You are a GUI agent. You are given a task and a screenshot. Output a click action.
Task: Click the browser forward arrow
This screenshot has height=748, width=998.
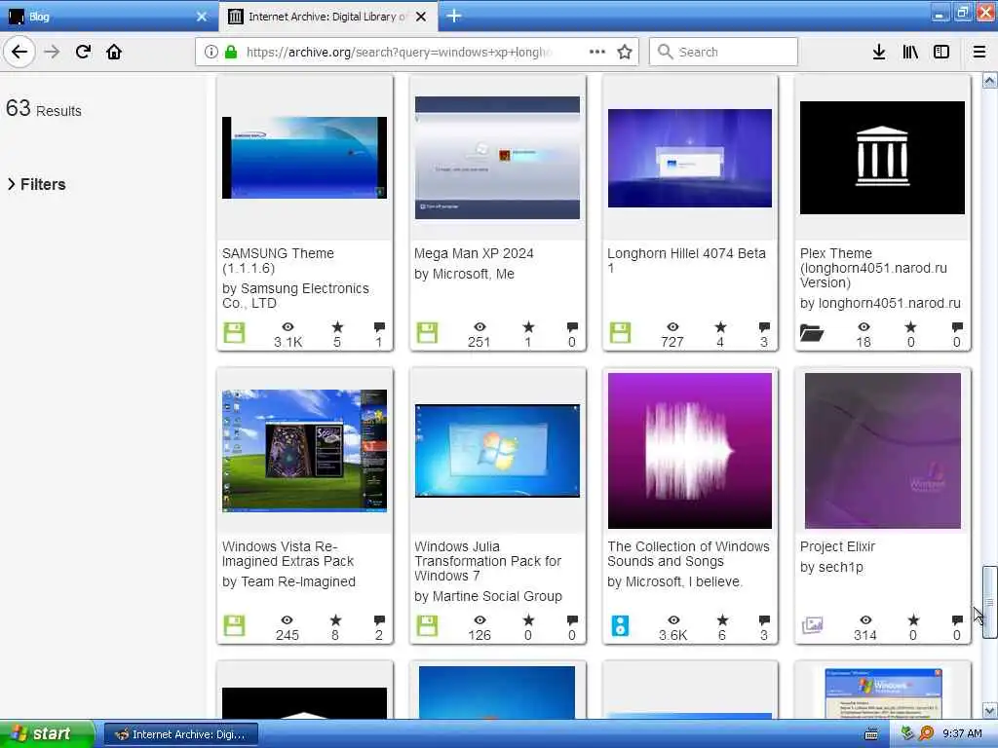click(x=52, y=52)
